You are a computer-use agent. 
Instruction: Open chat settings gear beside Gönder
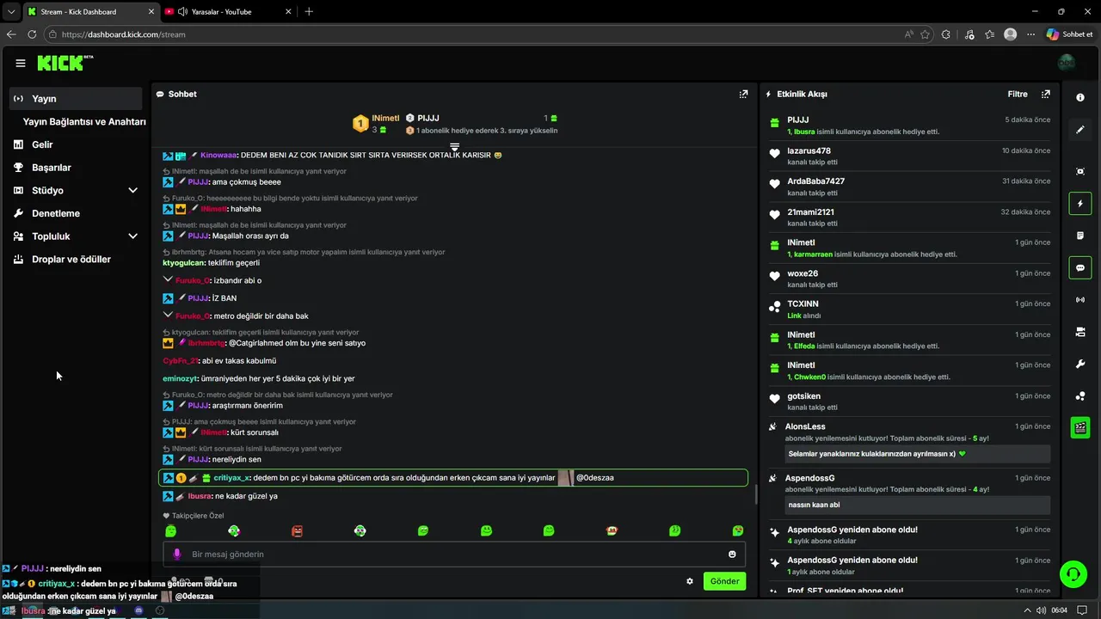click(x=690, y=581)
